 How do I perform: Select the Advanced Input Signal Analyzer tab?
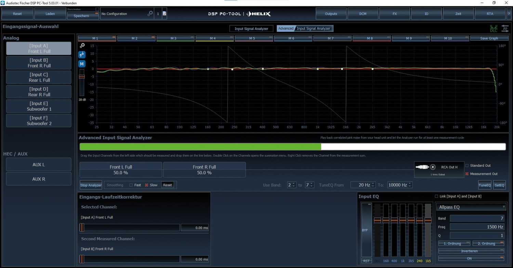[305, 28]
